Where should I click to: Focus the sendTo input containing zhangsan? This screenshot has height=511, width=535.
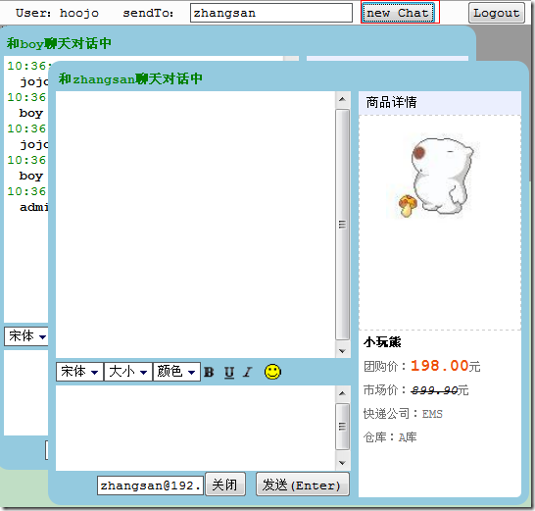click(x=271, y=13)
